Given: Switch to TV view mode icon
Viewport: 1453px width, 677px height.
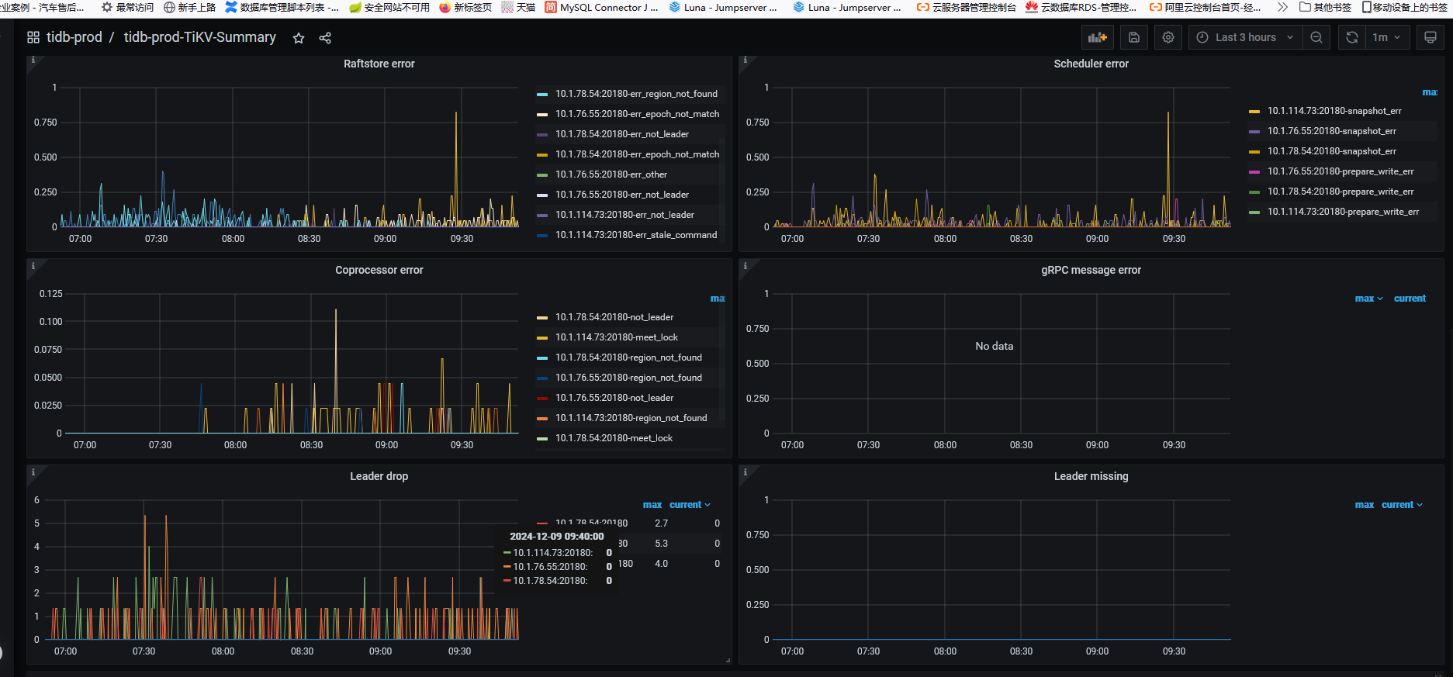Looking at the screenshot, I should point(1431,37).
